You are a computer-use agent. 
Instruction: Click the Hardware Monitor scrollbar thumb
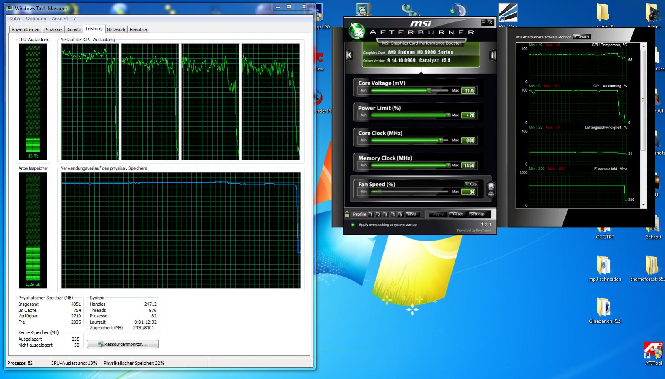click(643, 100)
